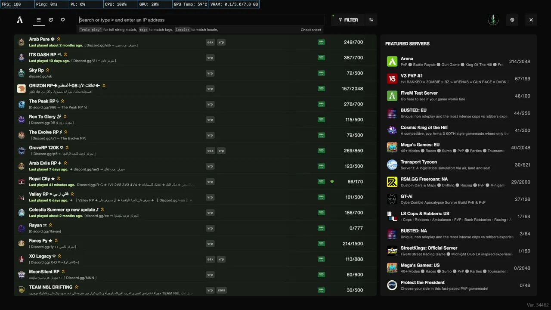Viewport: 551px width, 310px height.
Task: Click the esx tag on Arab Pure
Action: pos(210,42)
